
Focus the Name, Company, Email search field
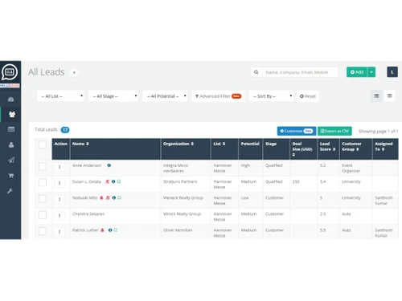(300, 72)
